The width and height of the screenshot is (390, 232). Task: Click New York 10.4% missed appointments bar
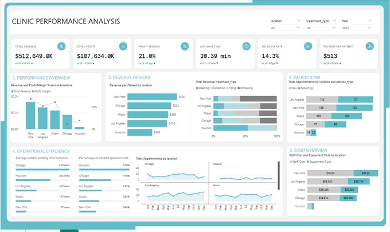(x=88, y=211)
